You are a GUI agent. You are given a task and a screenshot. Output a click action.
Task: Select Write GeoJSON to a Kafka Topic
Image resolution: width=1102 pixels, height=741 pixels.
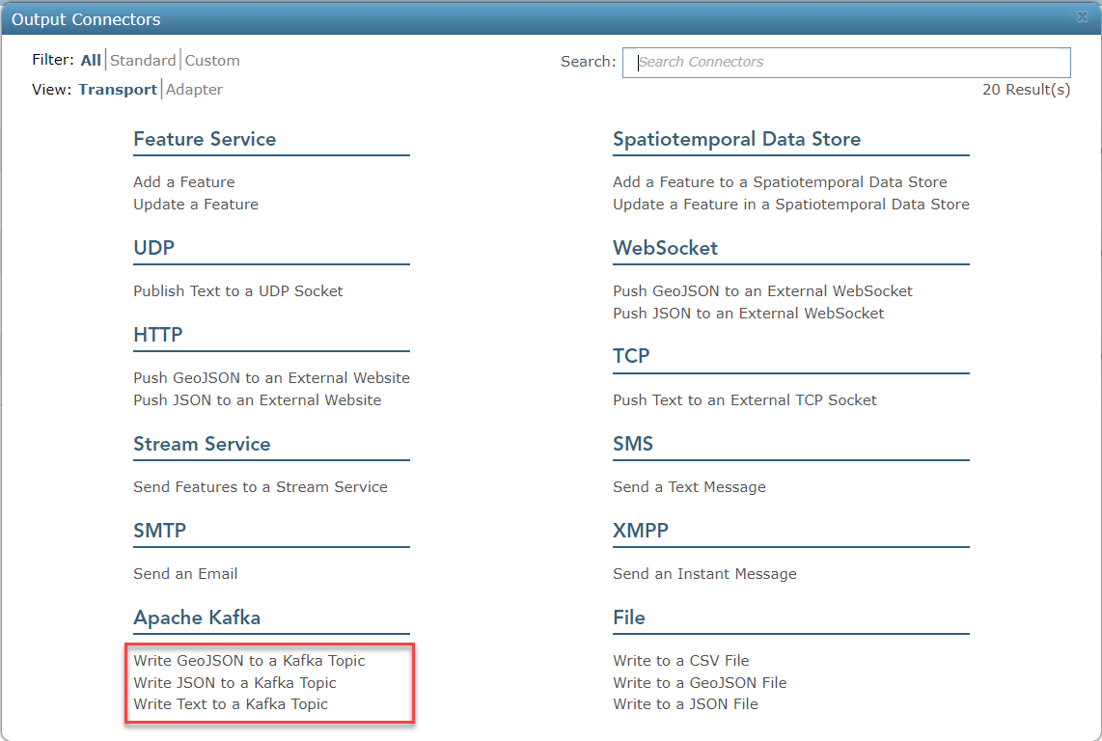click(249, 661)
